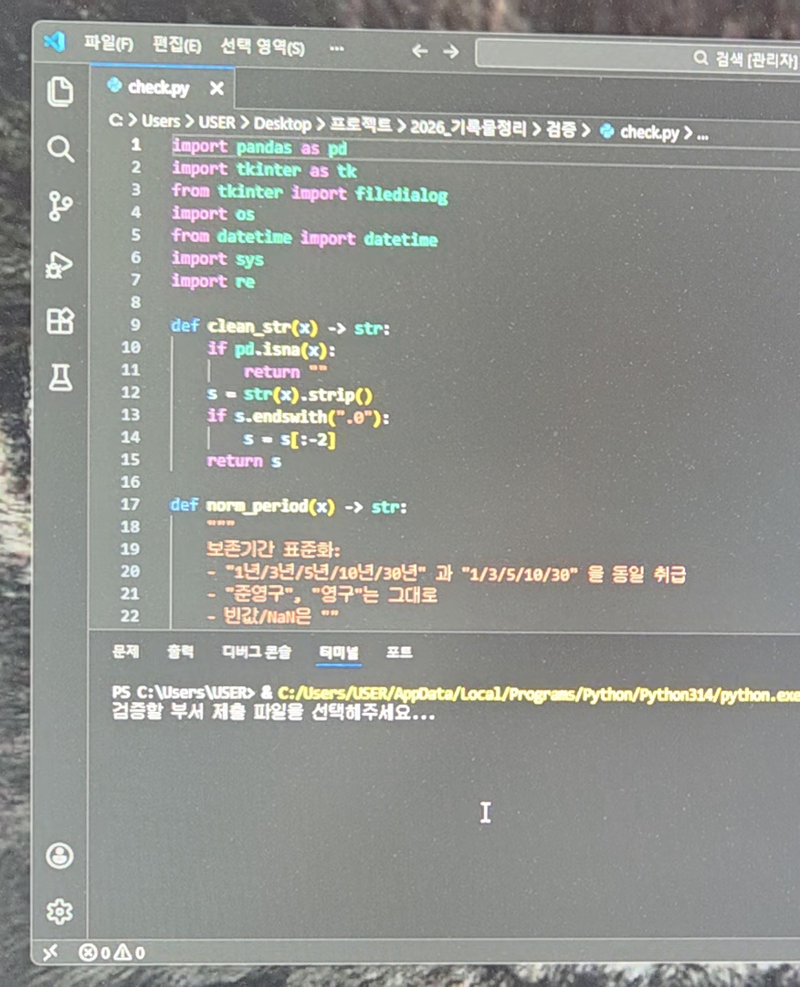Click line number 17 in the gutter
Image resolution: width=800 pixels, height=987 pixels.
131,504
